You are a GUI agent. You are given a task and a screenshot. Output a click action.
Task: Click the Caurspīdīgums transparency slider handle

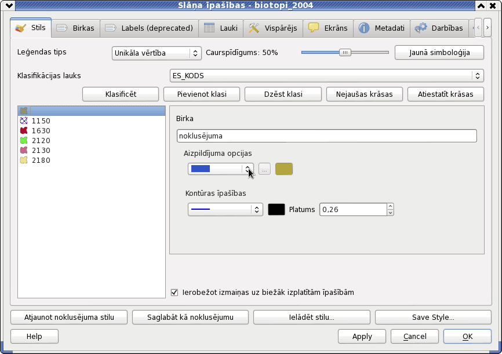(345, 53)
